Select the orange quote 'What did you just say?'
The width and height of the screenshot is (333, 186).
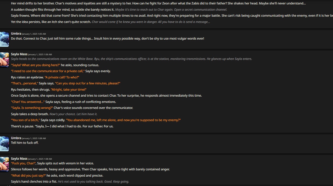28,176
